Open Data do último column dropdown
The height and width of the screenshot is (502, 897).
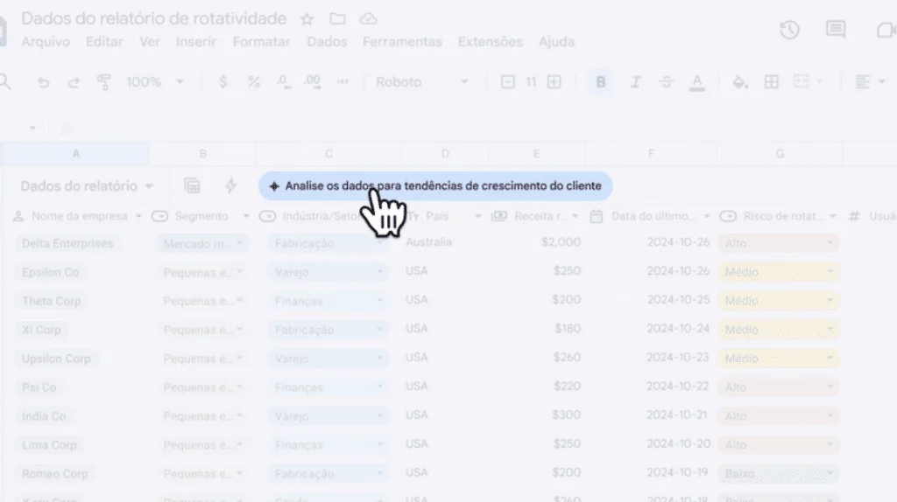click(707, 216)
